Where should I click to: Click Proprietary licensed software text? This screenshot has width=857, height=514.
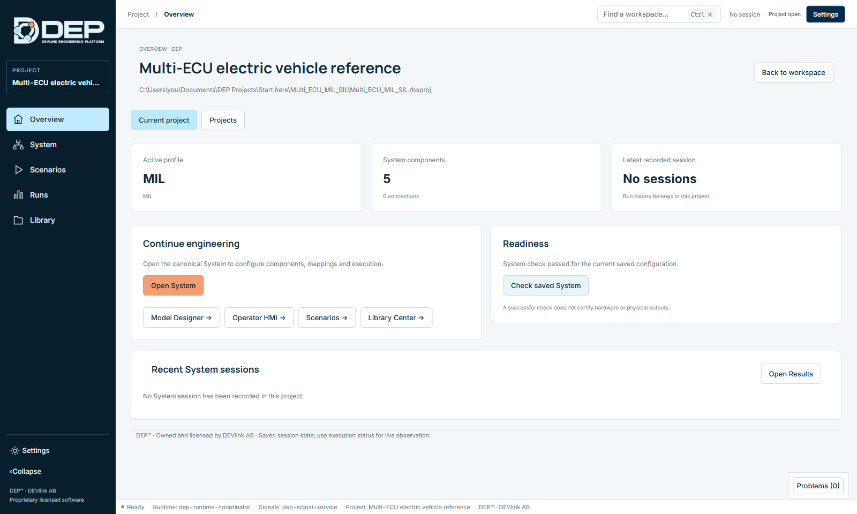pyautogui.click(x=47, y=500)
